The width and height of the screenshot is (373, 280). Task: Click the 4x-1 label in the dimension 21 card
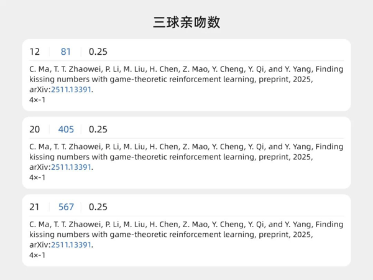(37, 255)
